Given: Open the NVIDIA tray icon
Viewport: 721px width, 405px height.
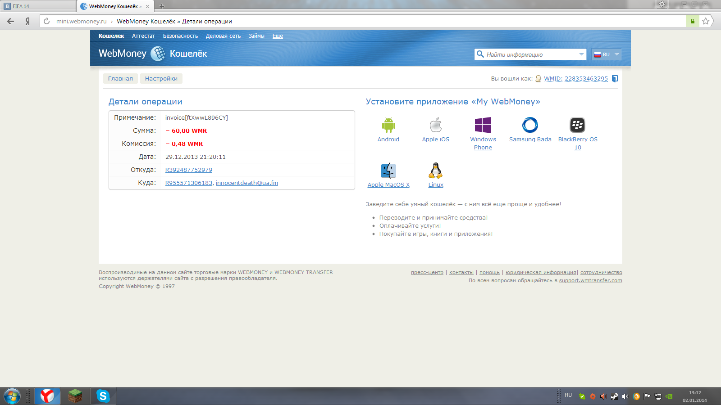Looking at the screenshot, I should click(x=669, y=396).
